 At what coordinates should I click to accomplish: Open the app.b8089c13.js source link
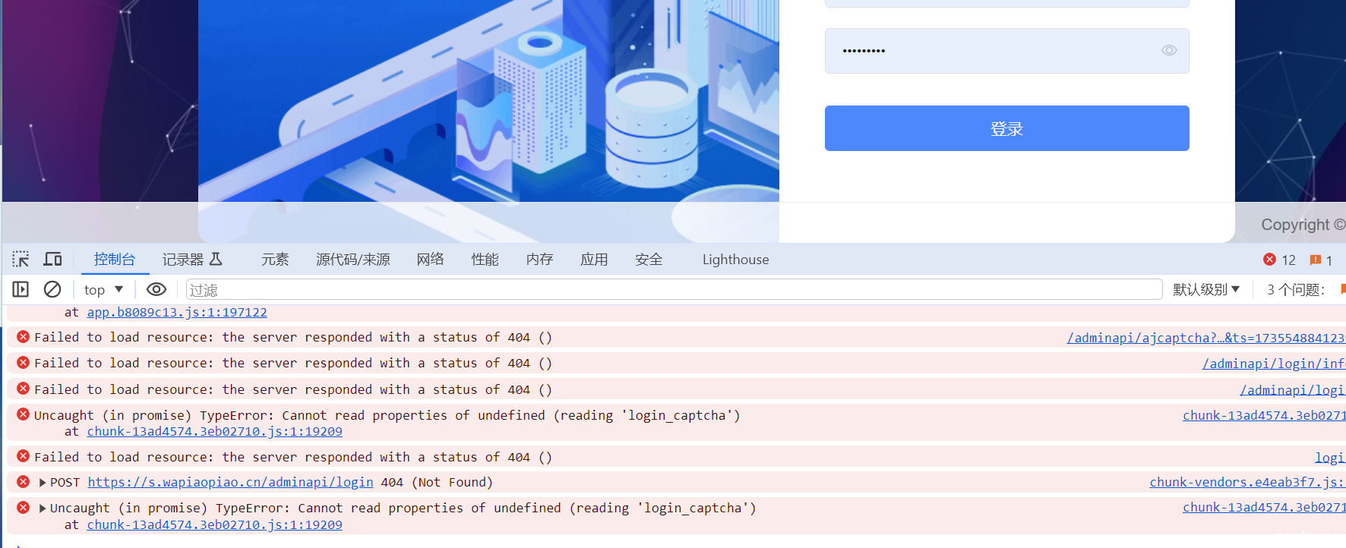click(x=177, y=312)
